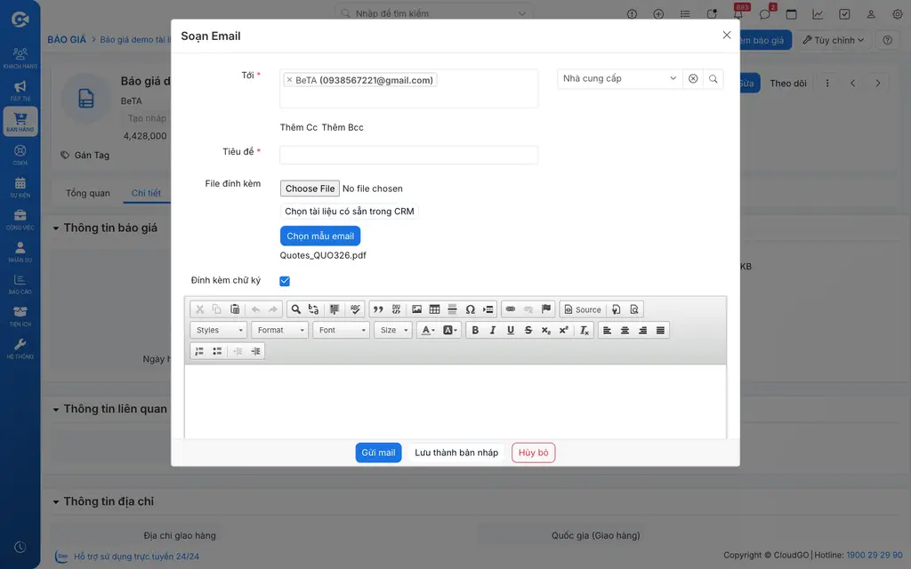
Task: Justify text in the editor
Action: [661, 331]
